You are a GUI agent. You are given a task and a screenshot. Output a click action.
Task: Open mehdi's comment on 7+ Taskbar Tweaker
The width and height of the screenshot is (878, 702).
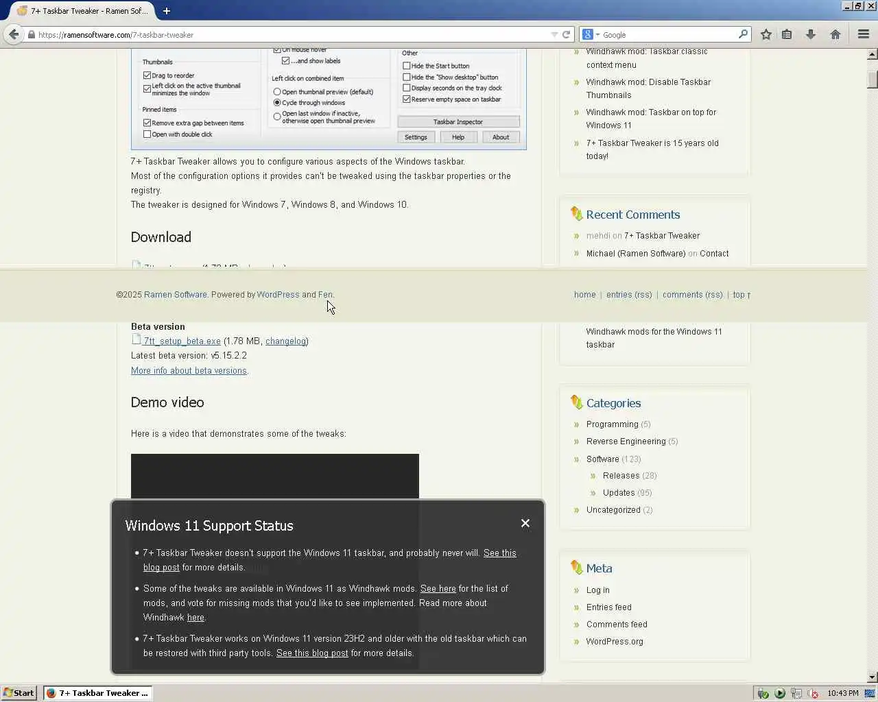(x=662, y=235)
